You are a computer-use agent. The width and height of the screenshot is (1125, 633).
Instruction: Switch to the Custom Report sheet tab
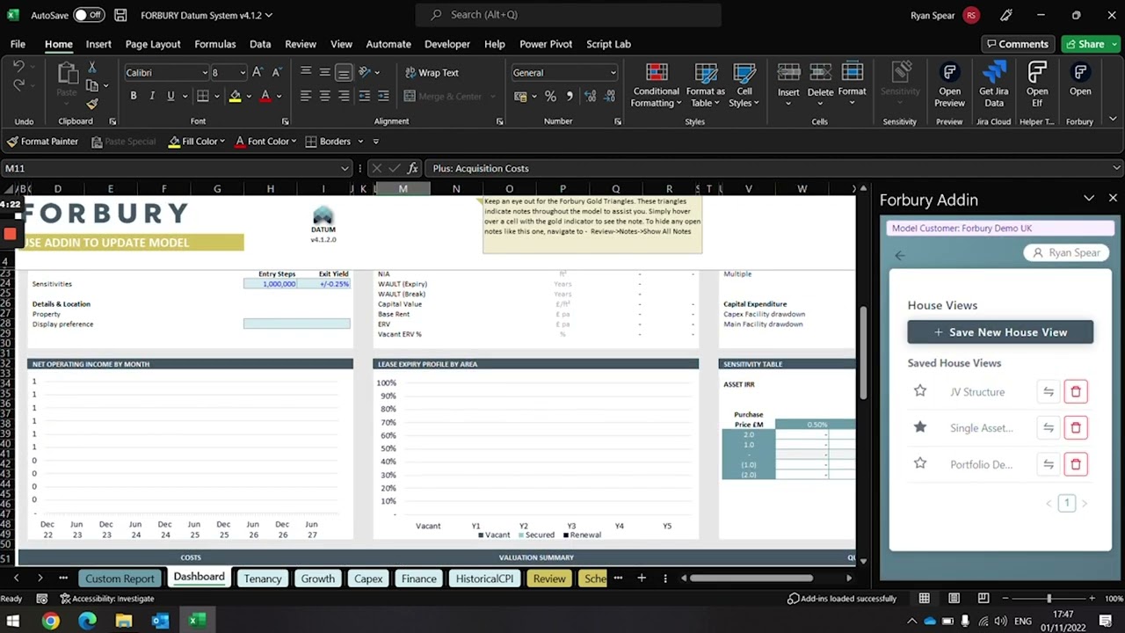[x=120, y=578]
